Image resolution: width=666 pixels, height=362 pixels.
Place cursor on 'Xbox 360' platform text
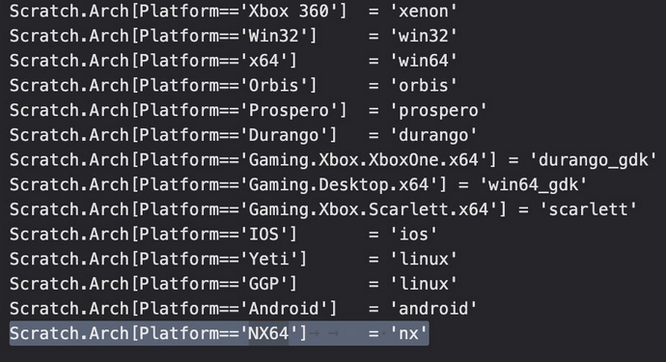click(x=289, y=11)
